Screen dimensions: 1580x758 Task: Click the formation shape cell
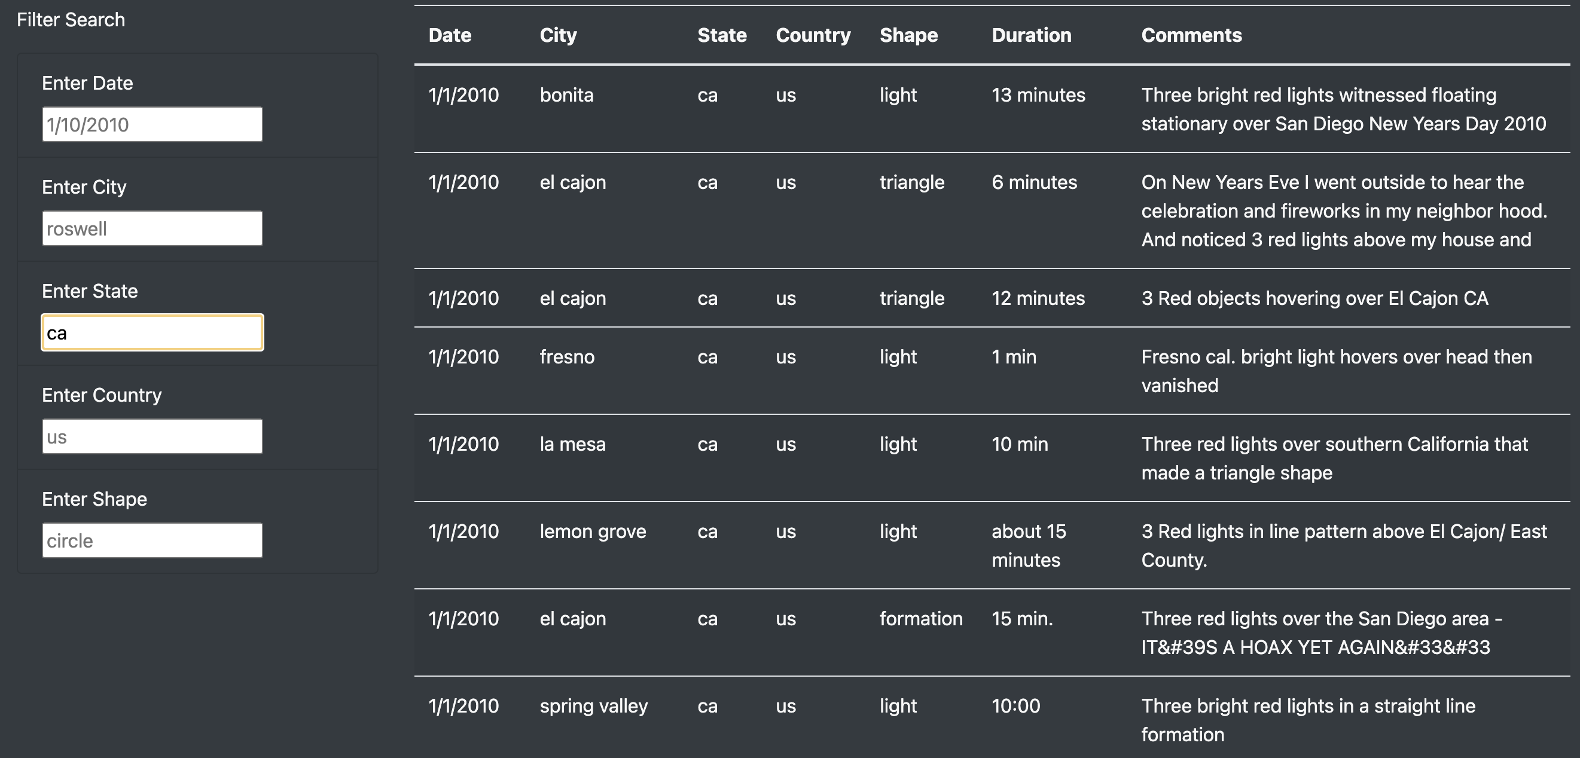[920, 619]
